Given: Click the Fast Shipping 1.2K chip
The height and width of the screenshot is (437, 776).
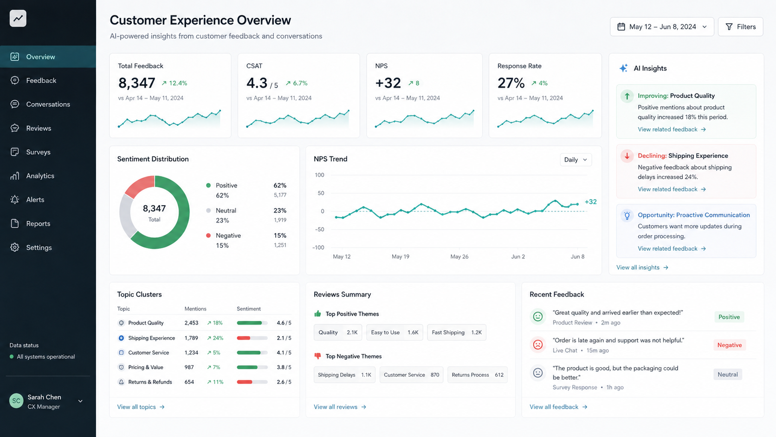Looking at the screenshot, I should 457,333.
